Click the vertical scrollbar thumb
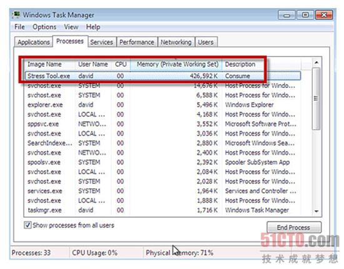 point(316,99)
